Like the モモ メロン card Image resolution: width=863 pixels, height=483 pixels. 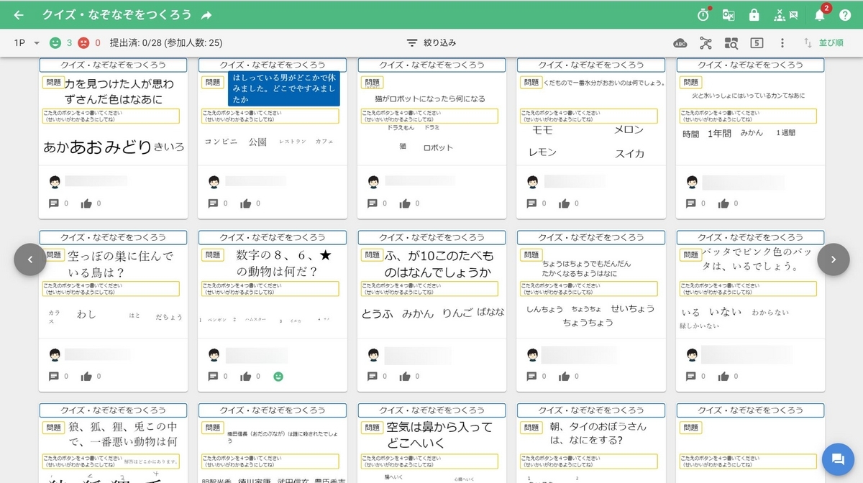coord(565,203)
